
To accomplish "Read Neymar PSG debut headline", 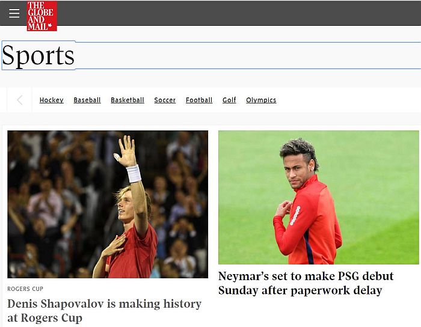I will pyautogui.click(x=306, y=283).
